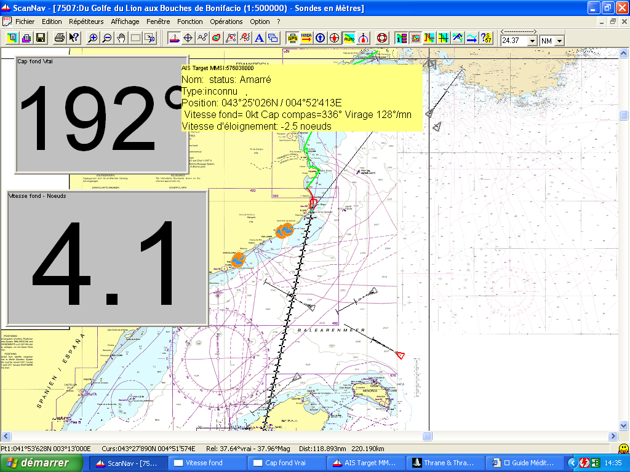This screenshot has width=630, height=472.
Task: Select the text annotation A tool
Action: pos(259,38)
